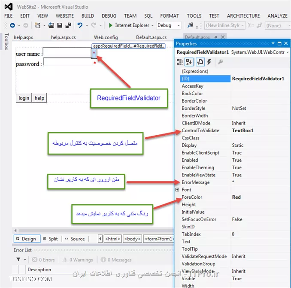Screen dimensions: 291x288
Task: Toggle the 0 Errors filter
Action: click(x=43, y=260)
